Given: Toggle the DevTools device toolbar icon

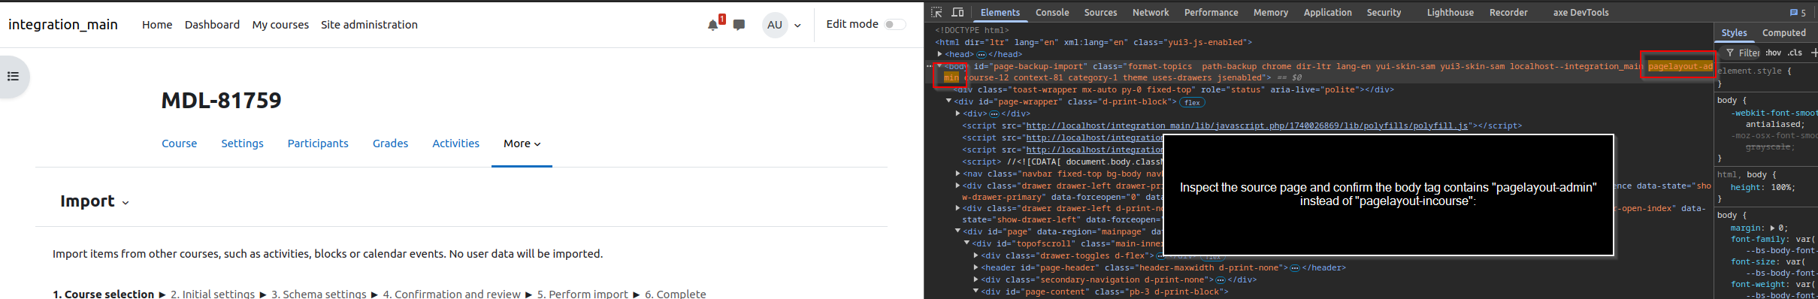Looking at the screenshot, I should pyautogui.click(x=957, y=12).
